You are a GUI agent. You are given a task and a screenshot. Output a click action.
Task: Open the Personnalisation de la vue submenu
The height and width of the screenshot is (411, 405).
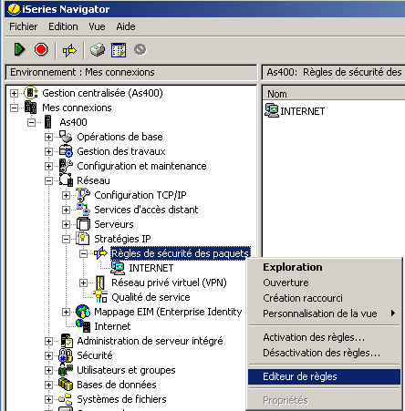click(324, 313)
